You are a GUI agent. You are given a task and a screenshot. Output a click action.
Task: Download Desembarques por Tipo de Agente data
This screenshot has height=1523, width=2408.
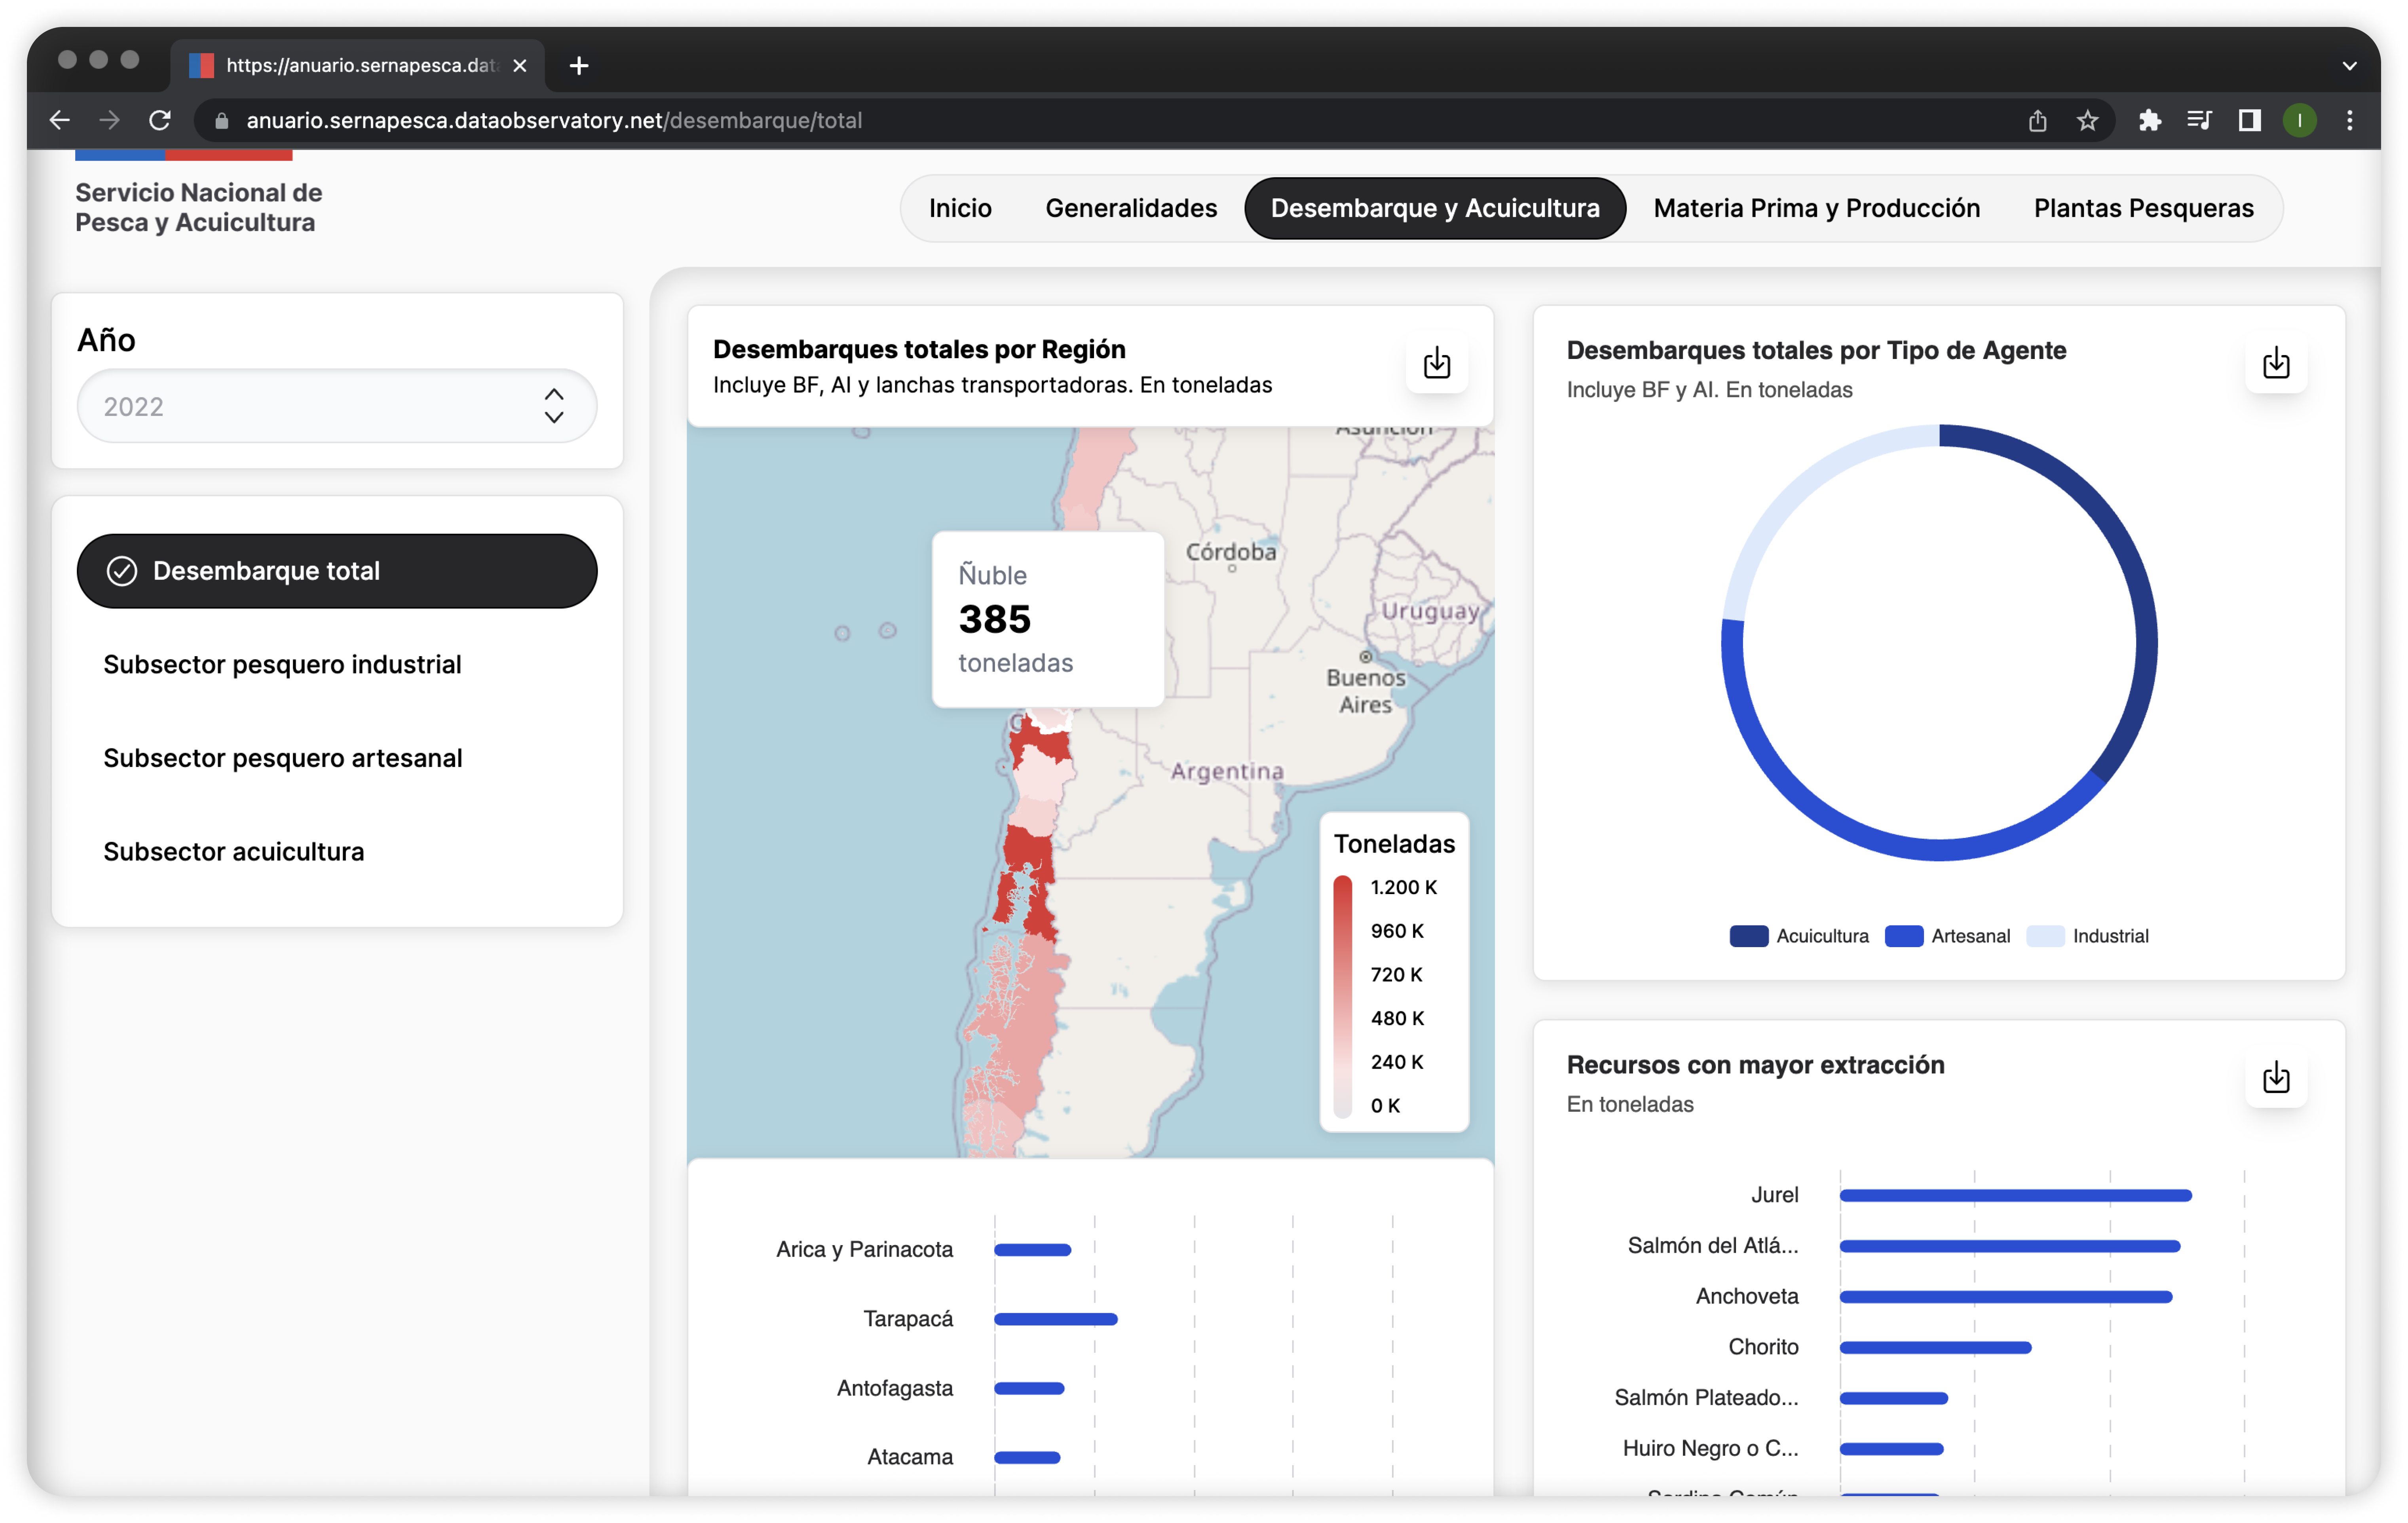tap(2275, 363)
